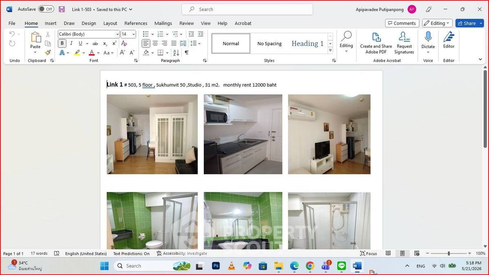
Task: Click Increase Indent icon
Action: (200, 34)
